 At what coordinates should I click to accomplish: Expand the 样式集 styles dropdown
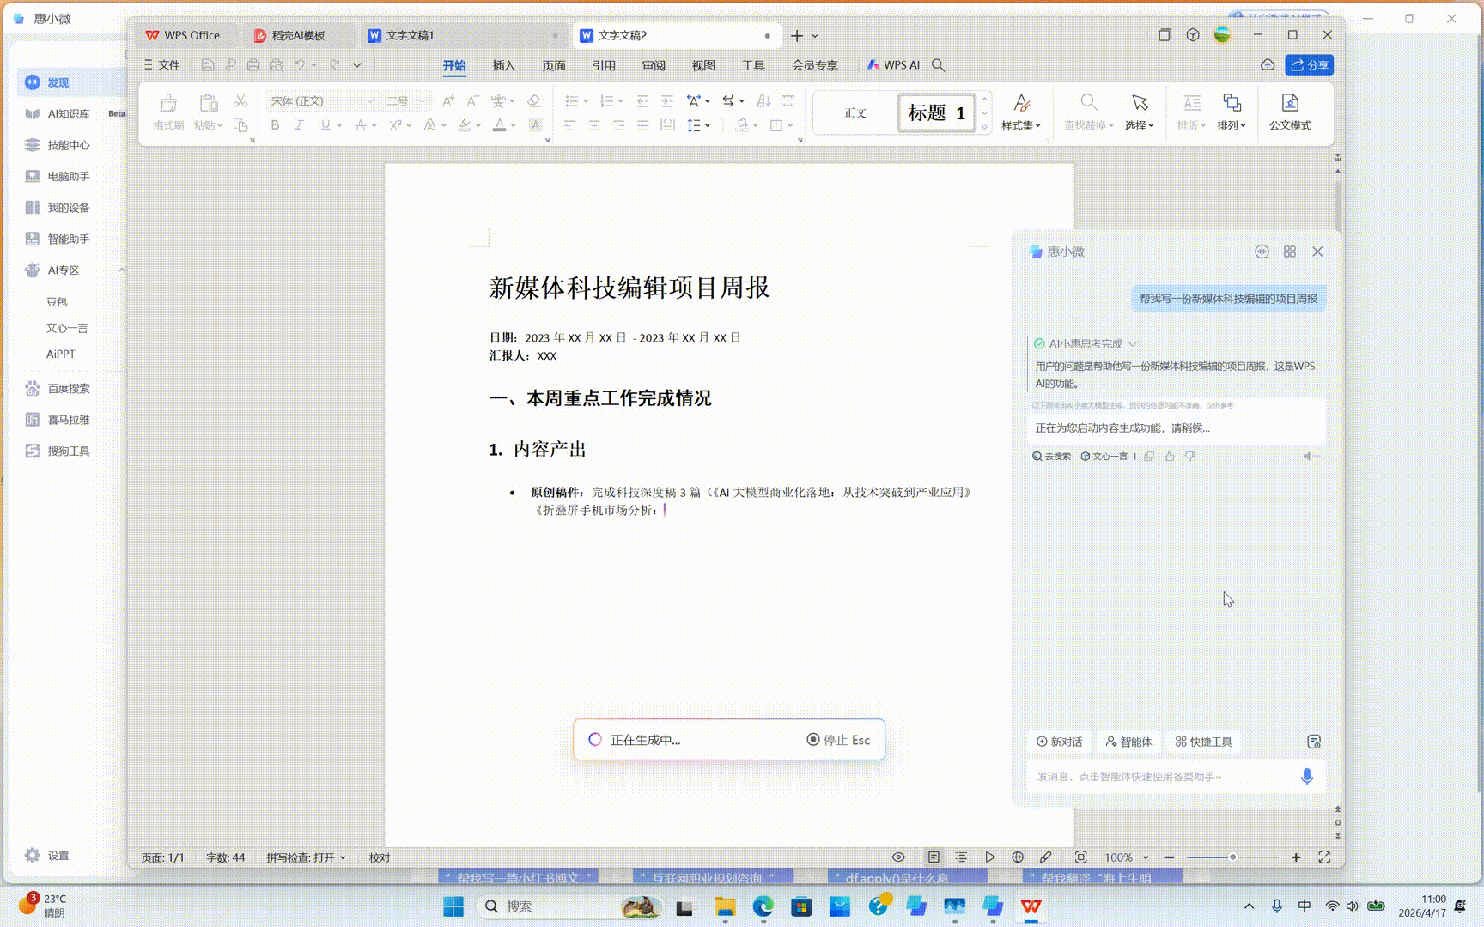1020,125
